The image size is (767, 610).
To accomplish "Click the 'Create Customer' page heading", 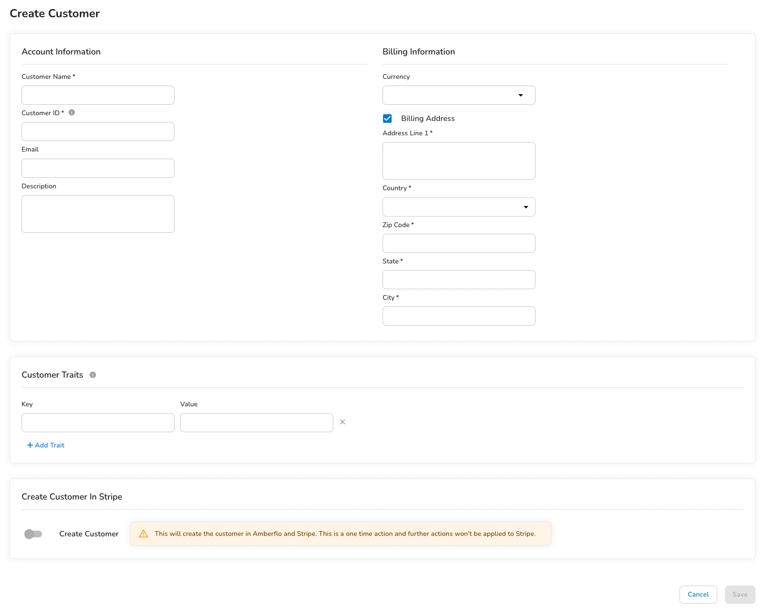I will click(x=55, y=13).
